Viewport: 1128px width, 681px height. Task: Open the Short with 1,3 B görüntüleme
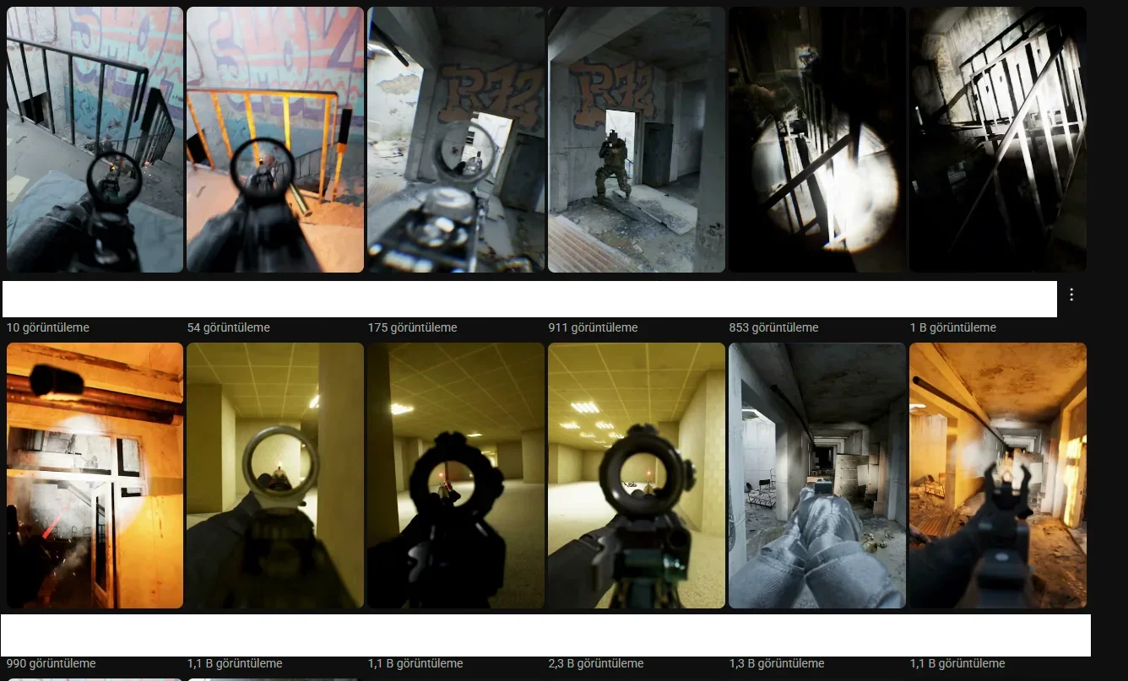(817, 476)
